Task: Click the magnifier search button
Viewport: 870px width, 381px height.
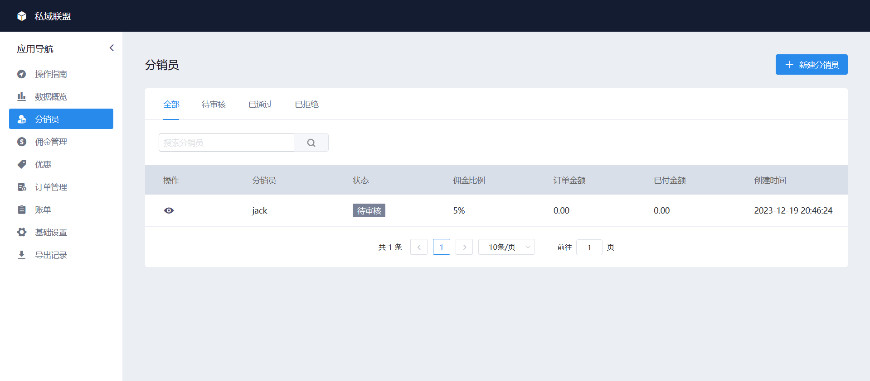Action: pos(311,143)
